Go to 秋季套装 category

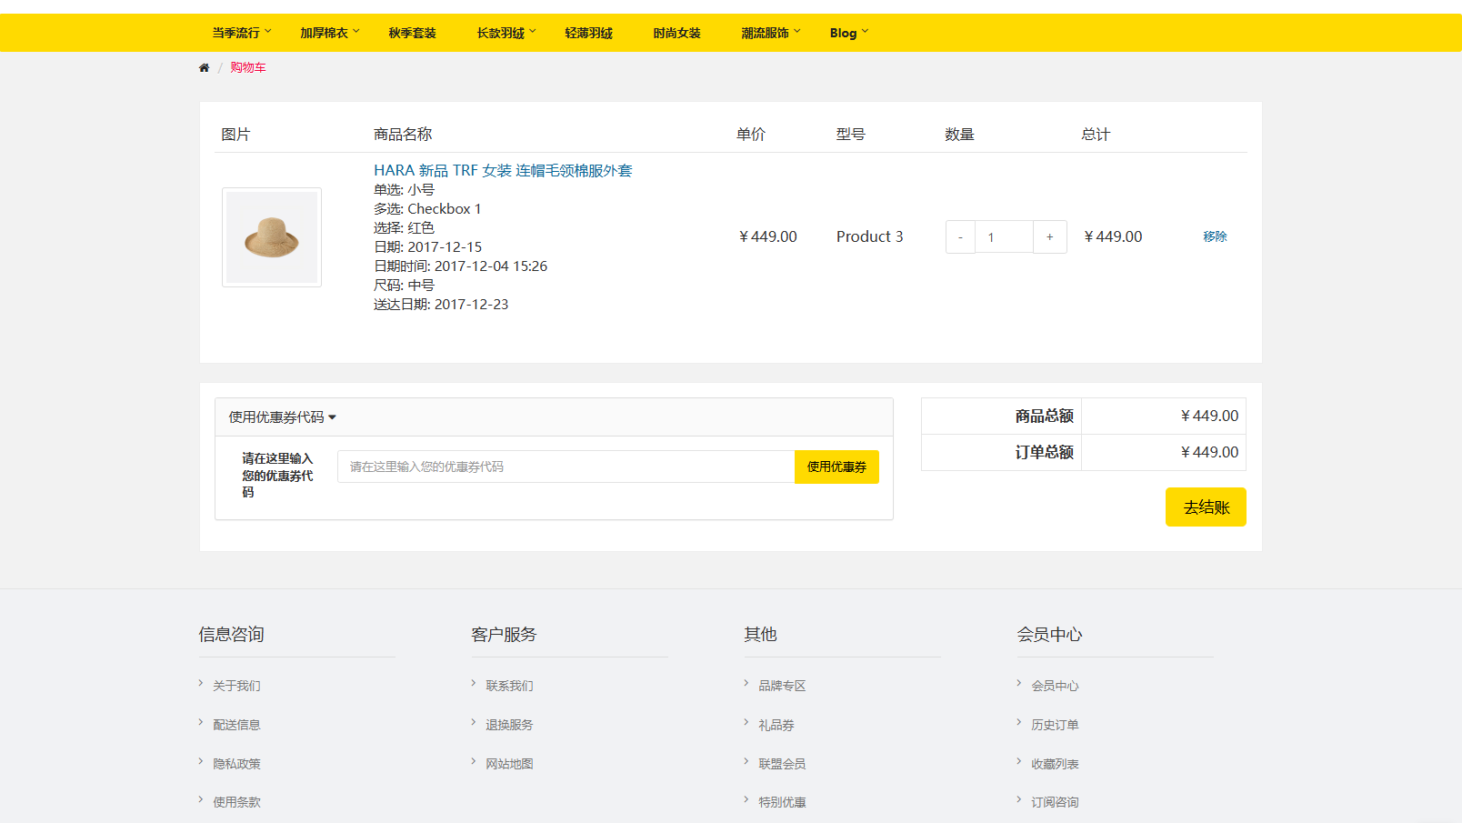click(412, 33)
